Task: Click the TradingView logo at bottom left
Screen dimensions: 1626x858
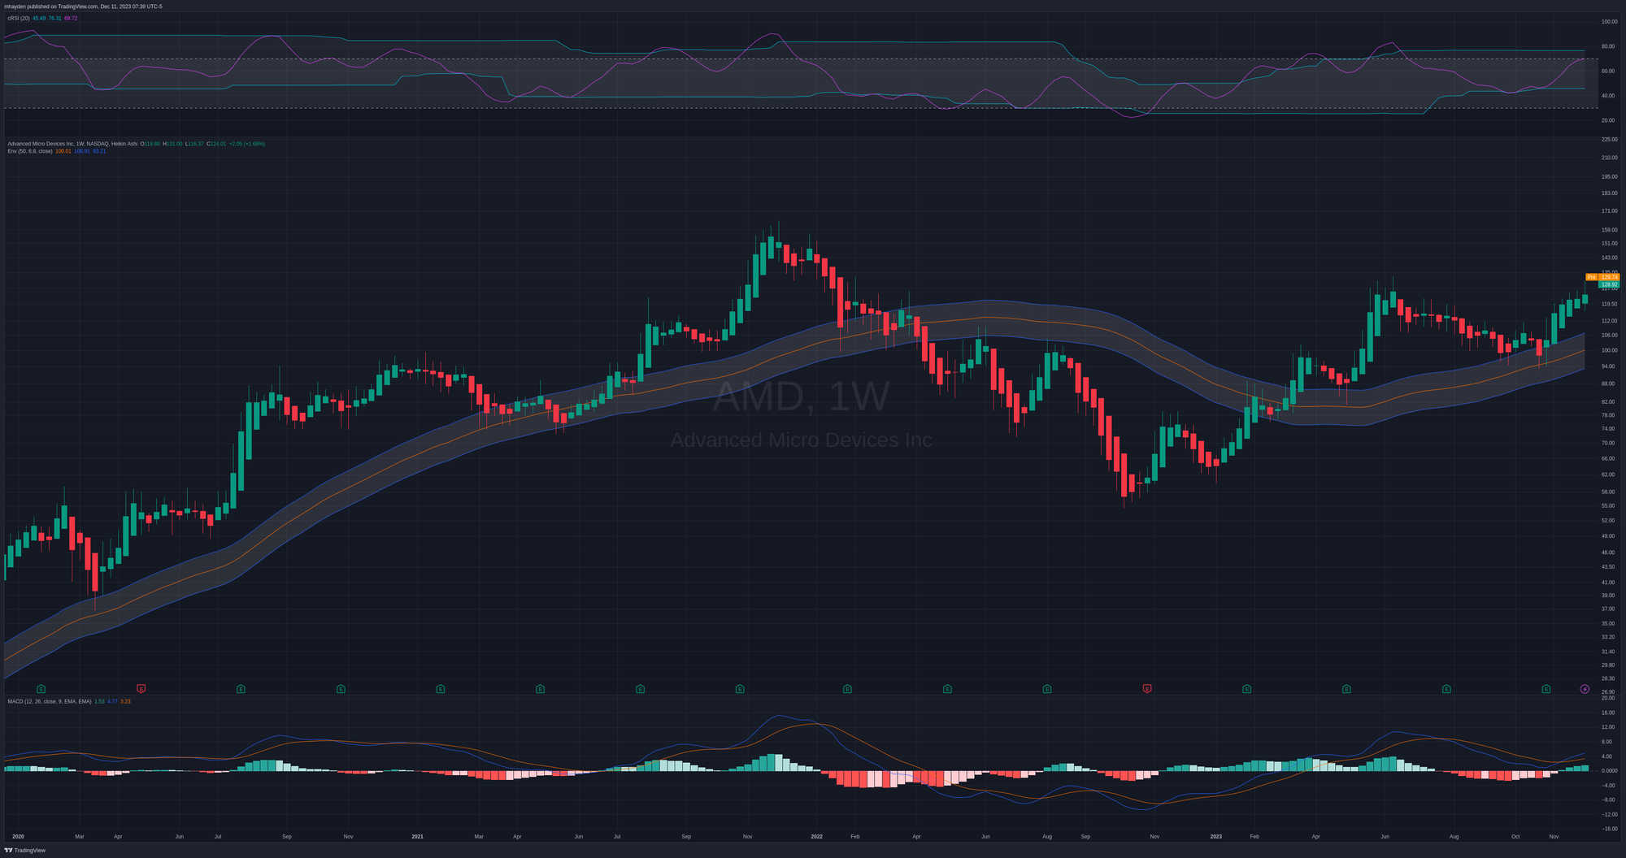Action: pyautogui.click(x=25, y=850)
